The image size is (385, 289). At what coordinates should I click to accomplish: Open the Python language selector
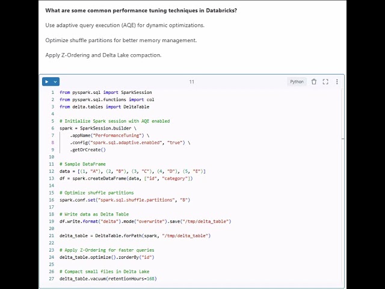tap(297, 82)
